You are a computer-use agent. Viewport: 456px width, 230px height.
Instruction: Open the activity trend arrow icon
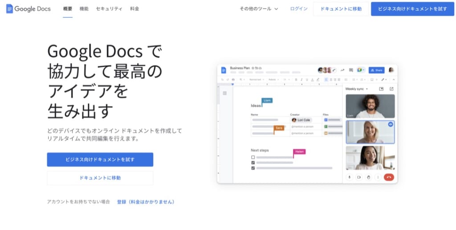(x=342, y=70)
